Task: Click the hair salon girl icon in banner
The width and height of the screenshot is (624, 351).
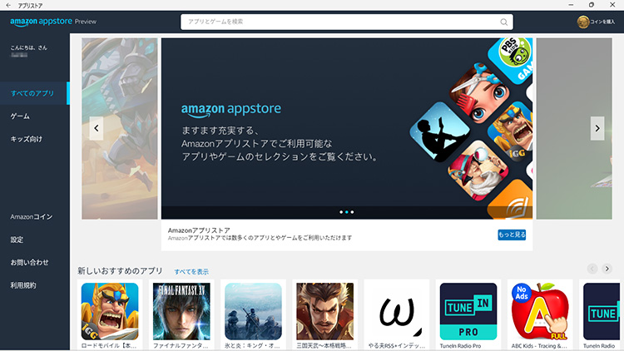Action: pos(479,92)
